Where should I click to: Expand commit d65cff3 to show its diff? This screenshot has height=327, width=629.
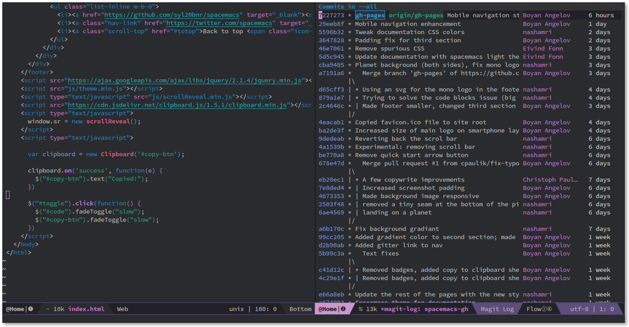click(330, 89)
